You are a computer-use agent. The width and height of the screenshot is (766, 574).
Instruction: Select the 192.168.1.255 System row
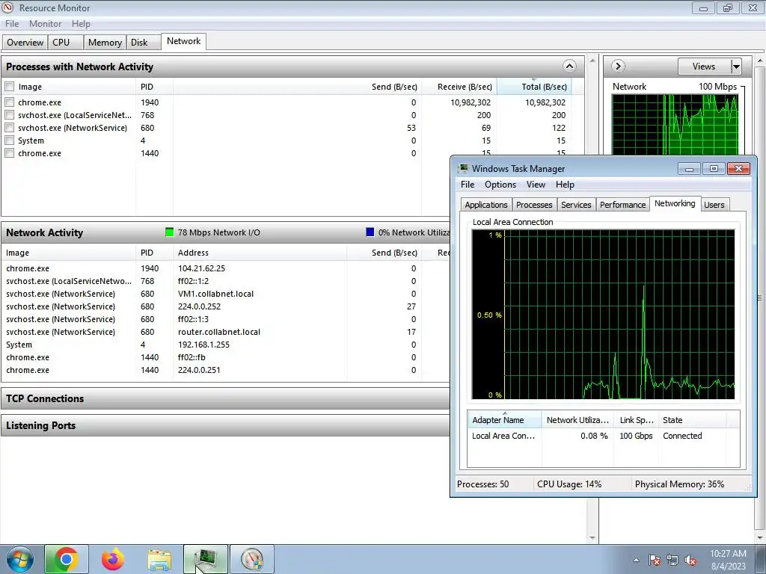pyautogui.click(x=225, y=345)
